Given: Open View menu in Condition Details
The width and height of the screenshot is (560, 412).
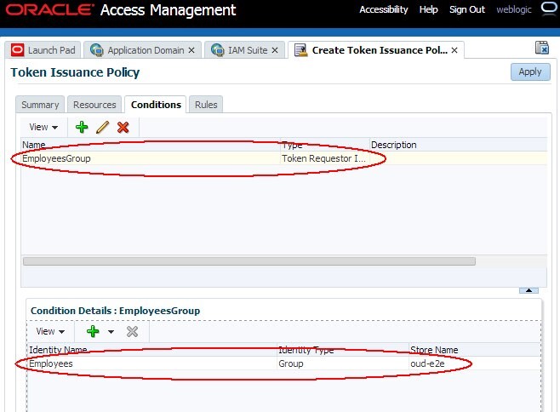Looking at the screenshot, I should pos(50,332).
